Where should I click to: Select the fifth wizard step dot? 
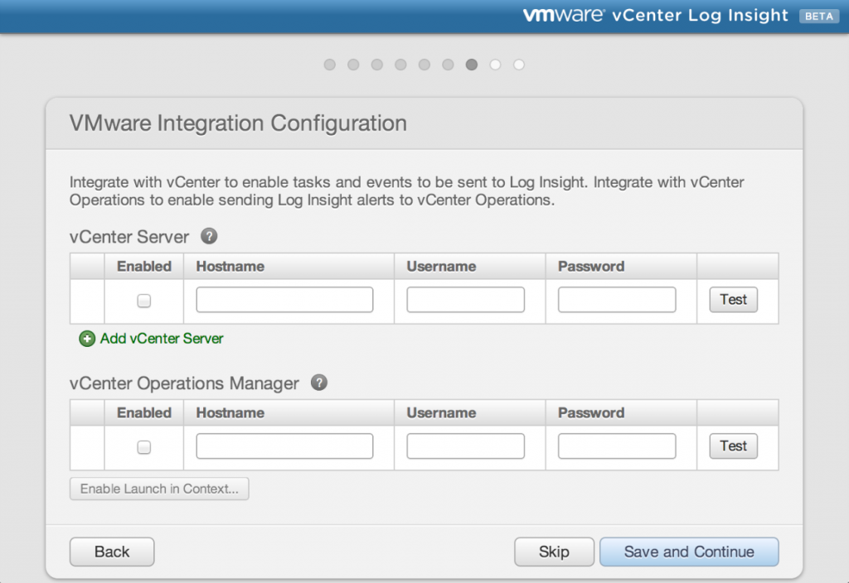coord(424,65)
